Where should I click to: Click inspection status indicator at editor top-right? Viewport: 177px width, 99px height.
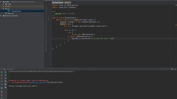coord(176,5)
